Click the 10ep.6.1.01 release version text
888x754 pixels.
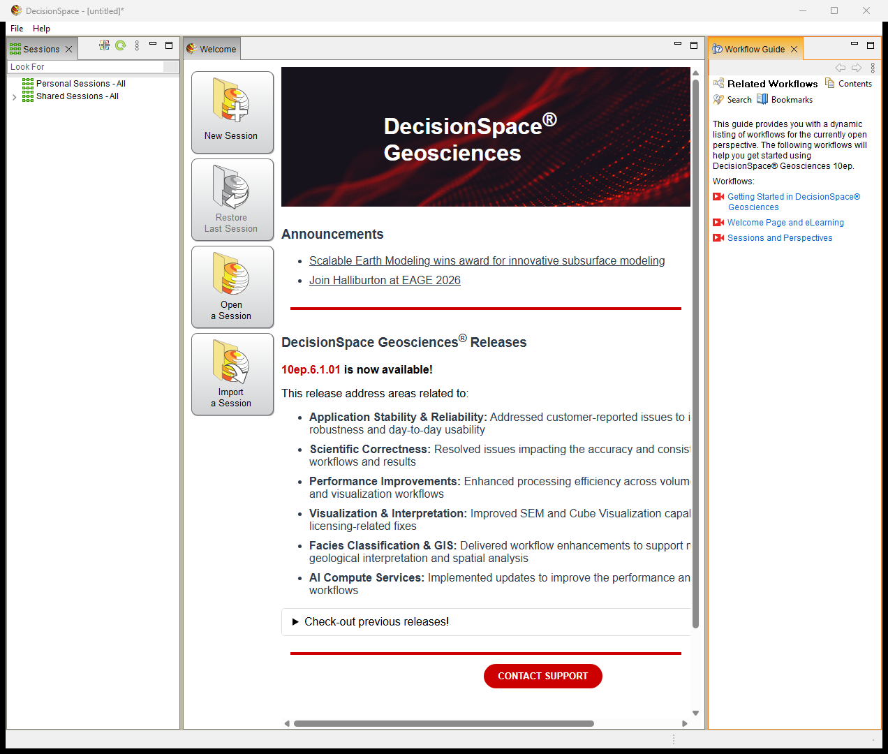311,370
